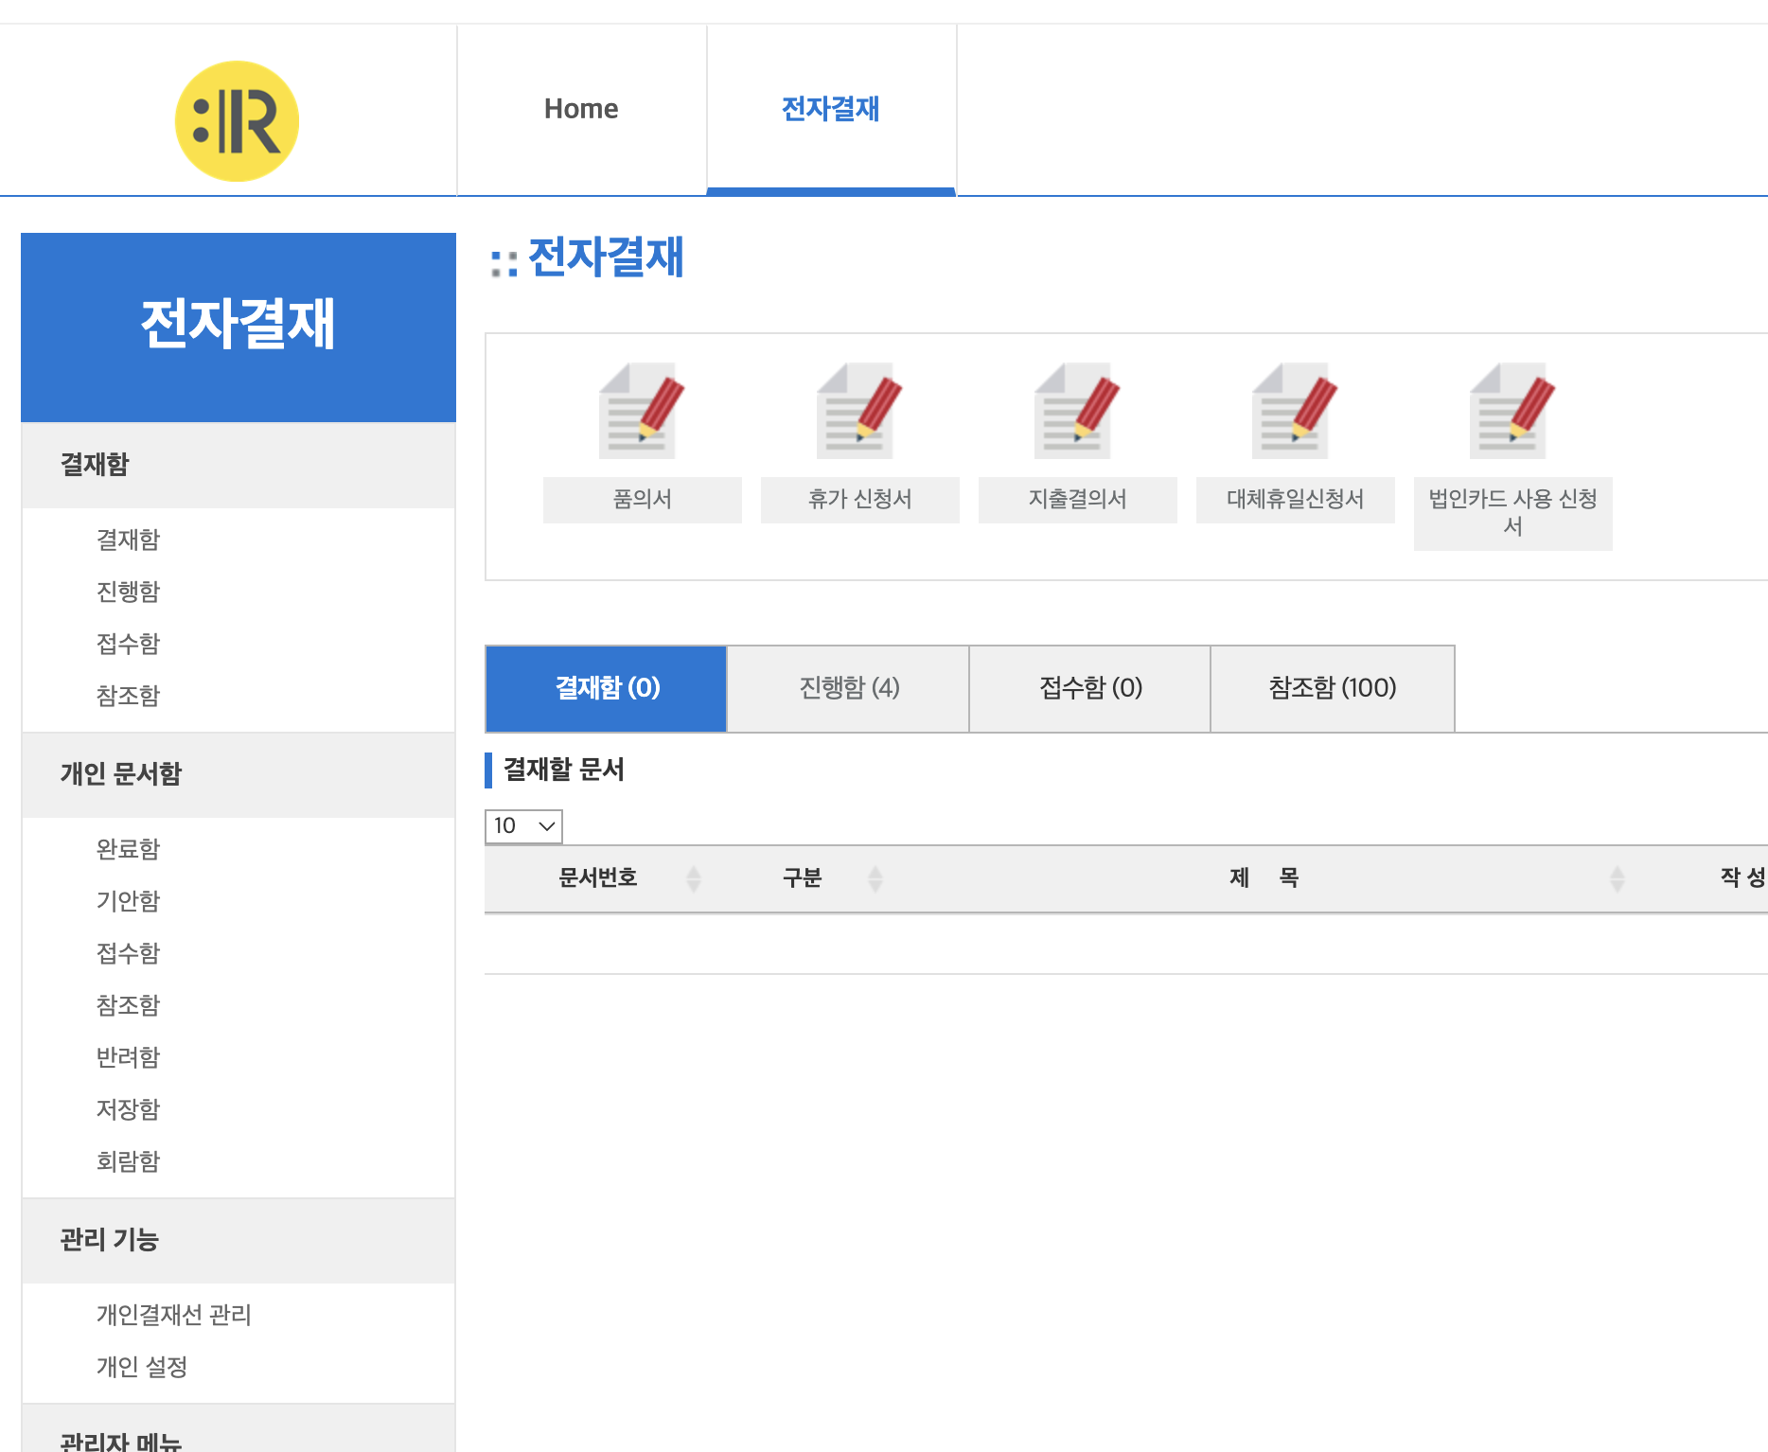Open 저장함 in personal documents
Screen dimensions: 1768x1452
(129, 1108)
